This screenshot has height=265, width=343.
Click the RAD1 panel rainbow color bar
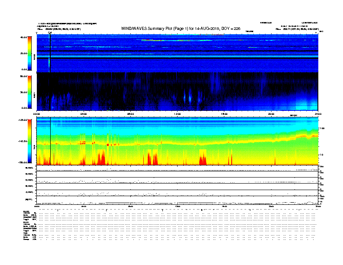[29, 92]
